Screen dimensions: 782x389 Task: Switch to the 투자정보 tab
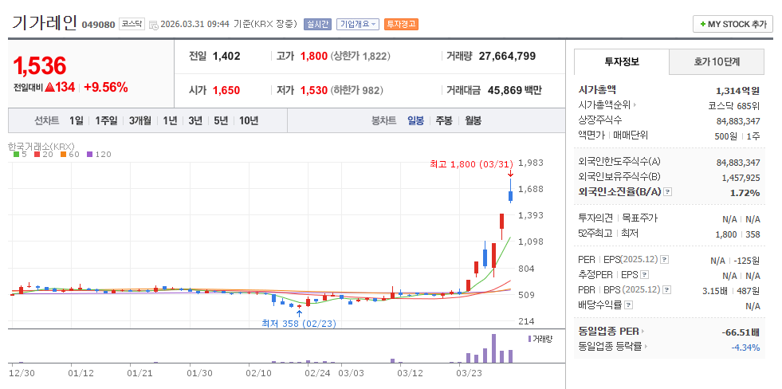622,62
